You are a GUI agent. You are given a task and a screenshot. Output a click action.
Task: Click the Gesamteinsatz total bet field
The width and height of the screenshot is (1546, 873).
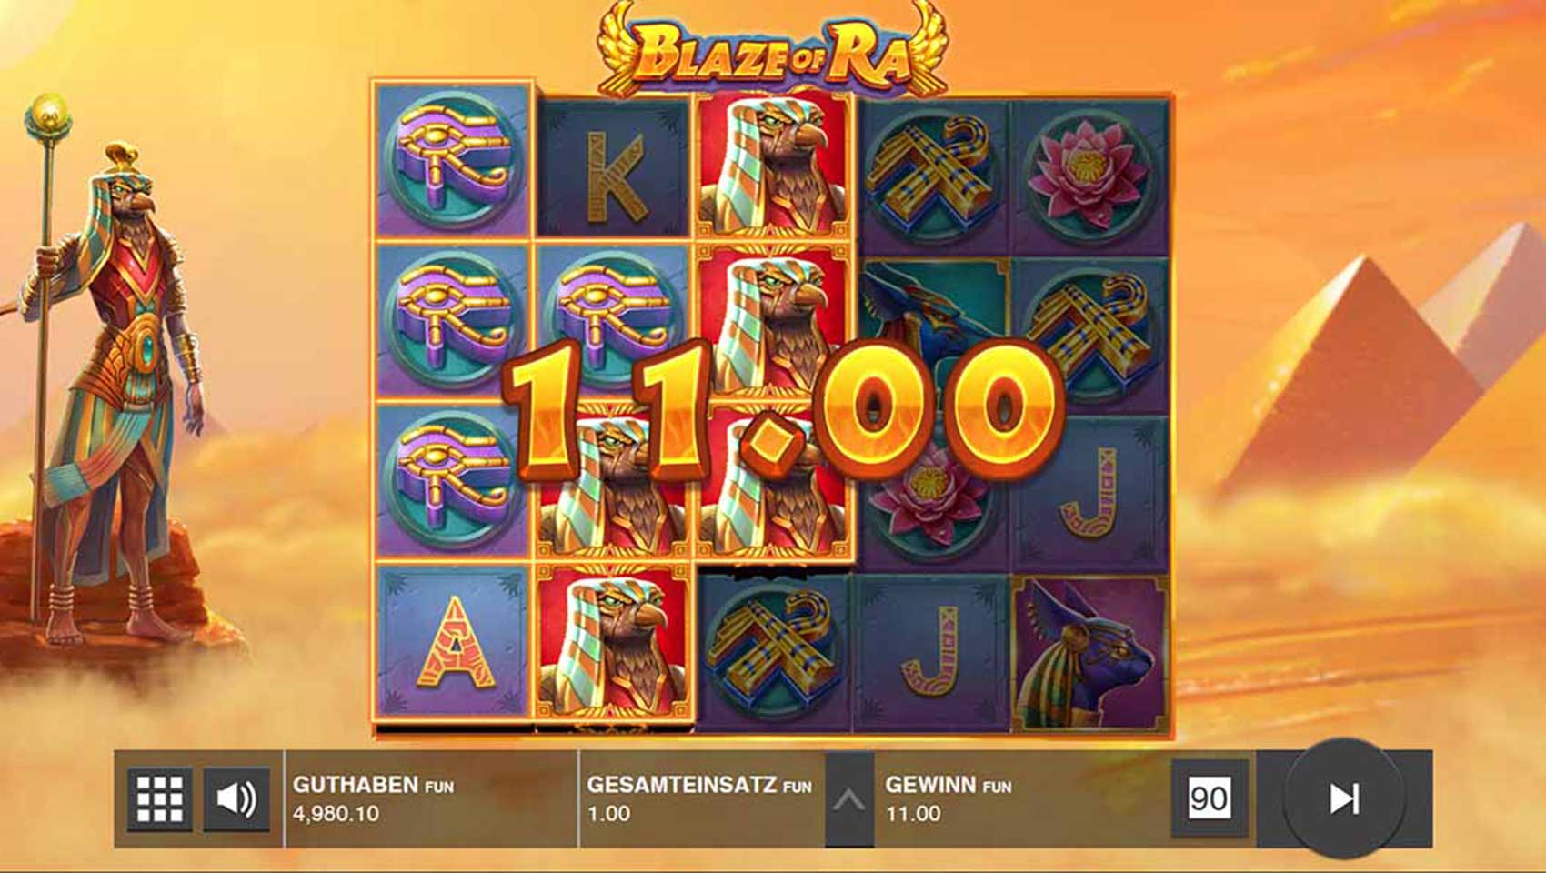click(700, 798)
